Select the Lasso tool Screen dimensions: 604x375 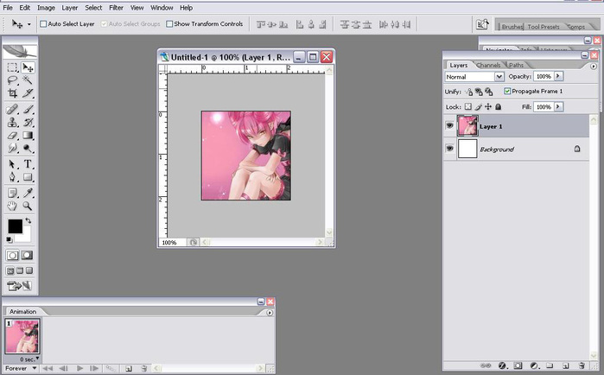click(x=12, y=80)
